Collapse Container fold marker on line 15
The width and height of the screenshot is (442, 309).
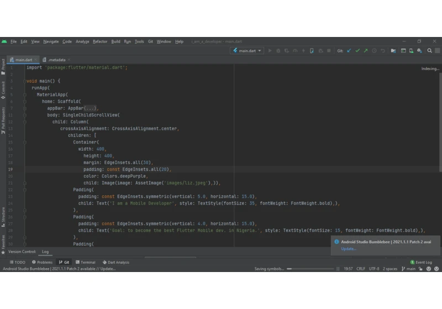[24, 142]
